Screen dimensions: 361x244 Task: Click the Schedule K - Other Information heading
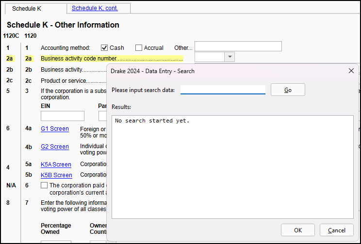coord(63,25)
